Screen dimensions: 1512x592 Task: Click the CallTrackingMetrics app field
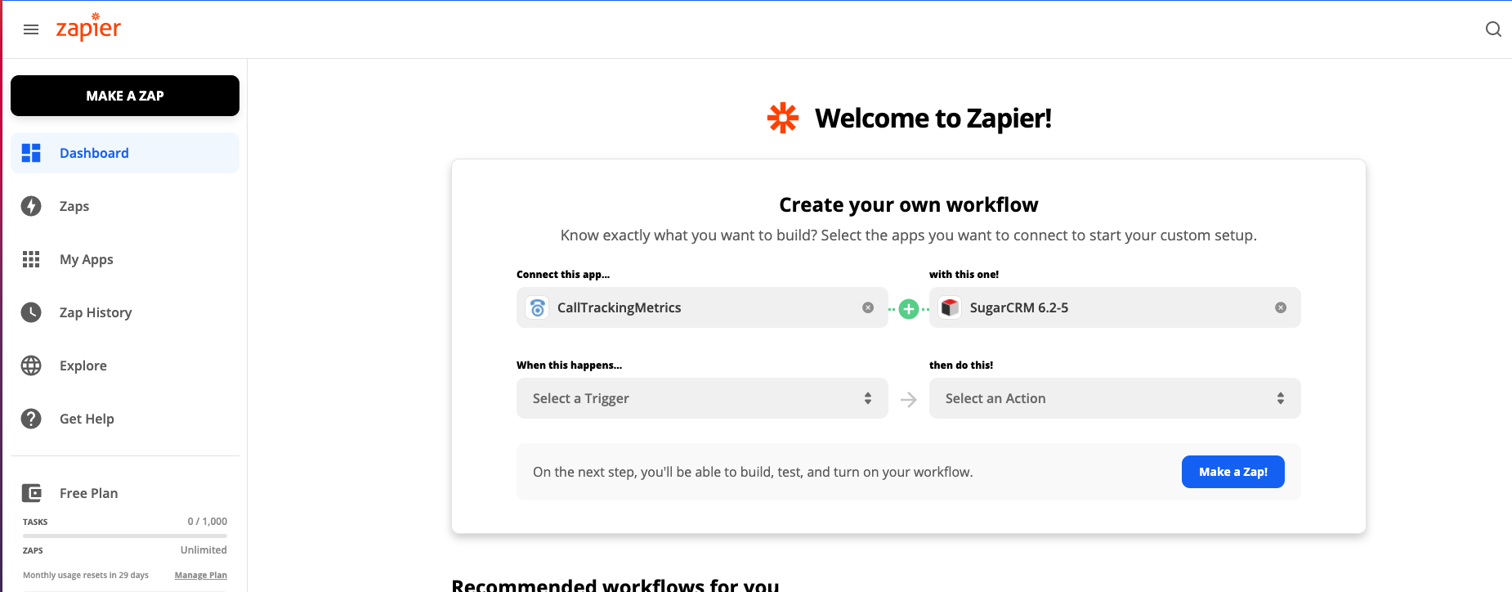click(x=702, y=307)
